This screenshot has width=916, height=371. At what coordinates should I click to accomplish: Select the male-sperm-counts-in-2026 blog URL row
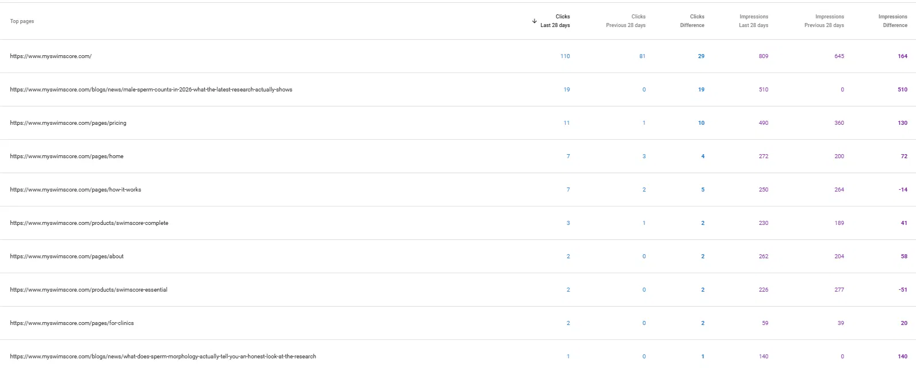(x=458, y=90)
